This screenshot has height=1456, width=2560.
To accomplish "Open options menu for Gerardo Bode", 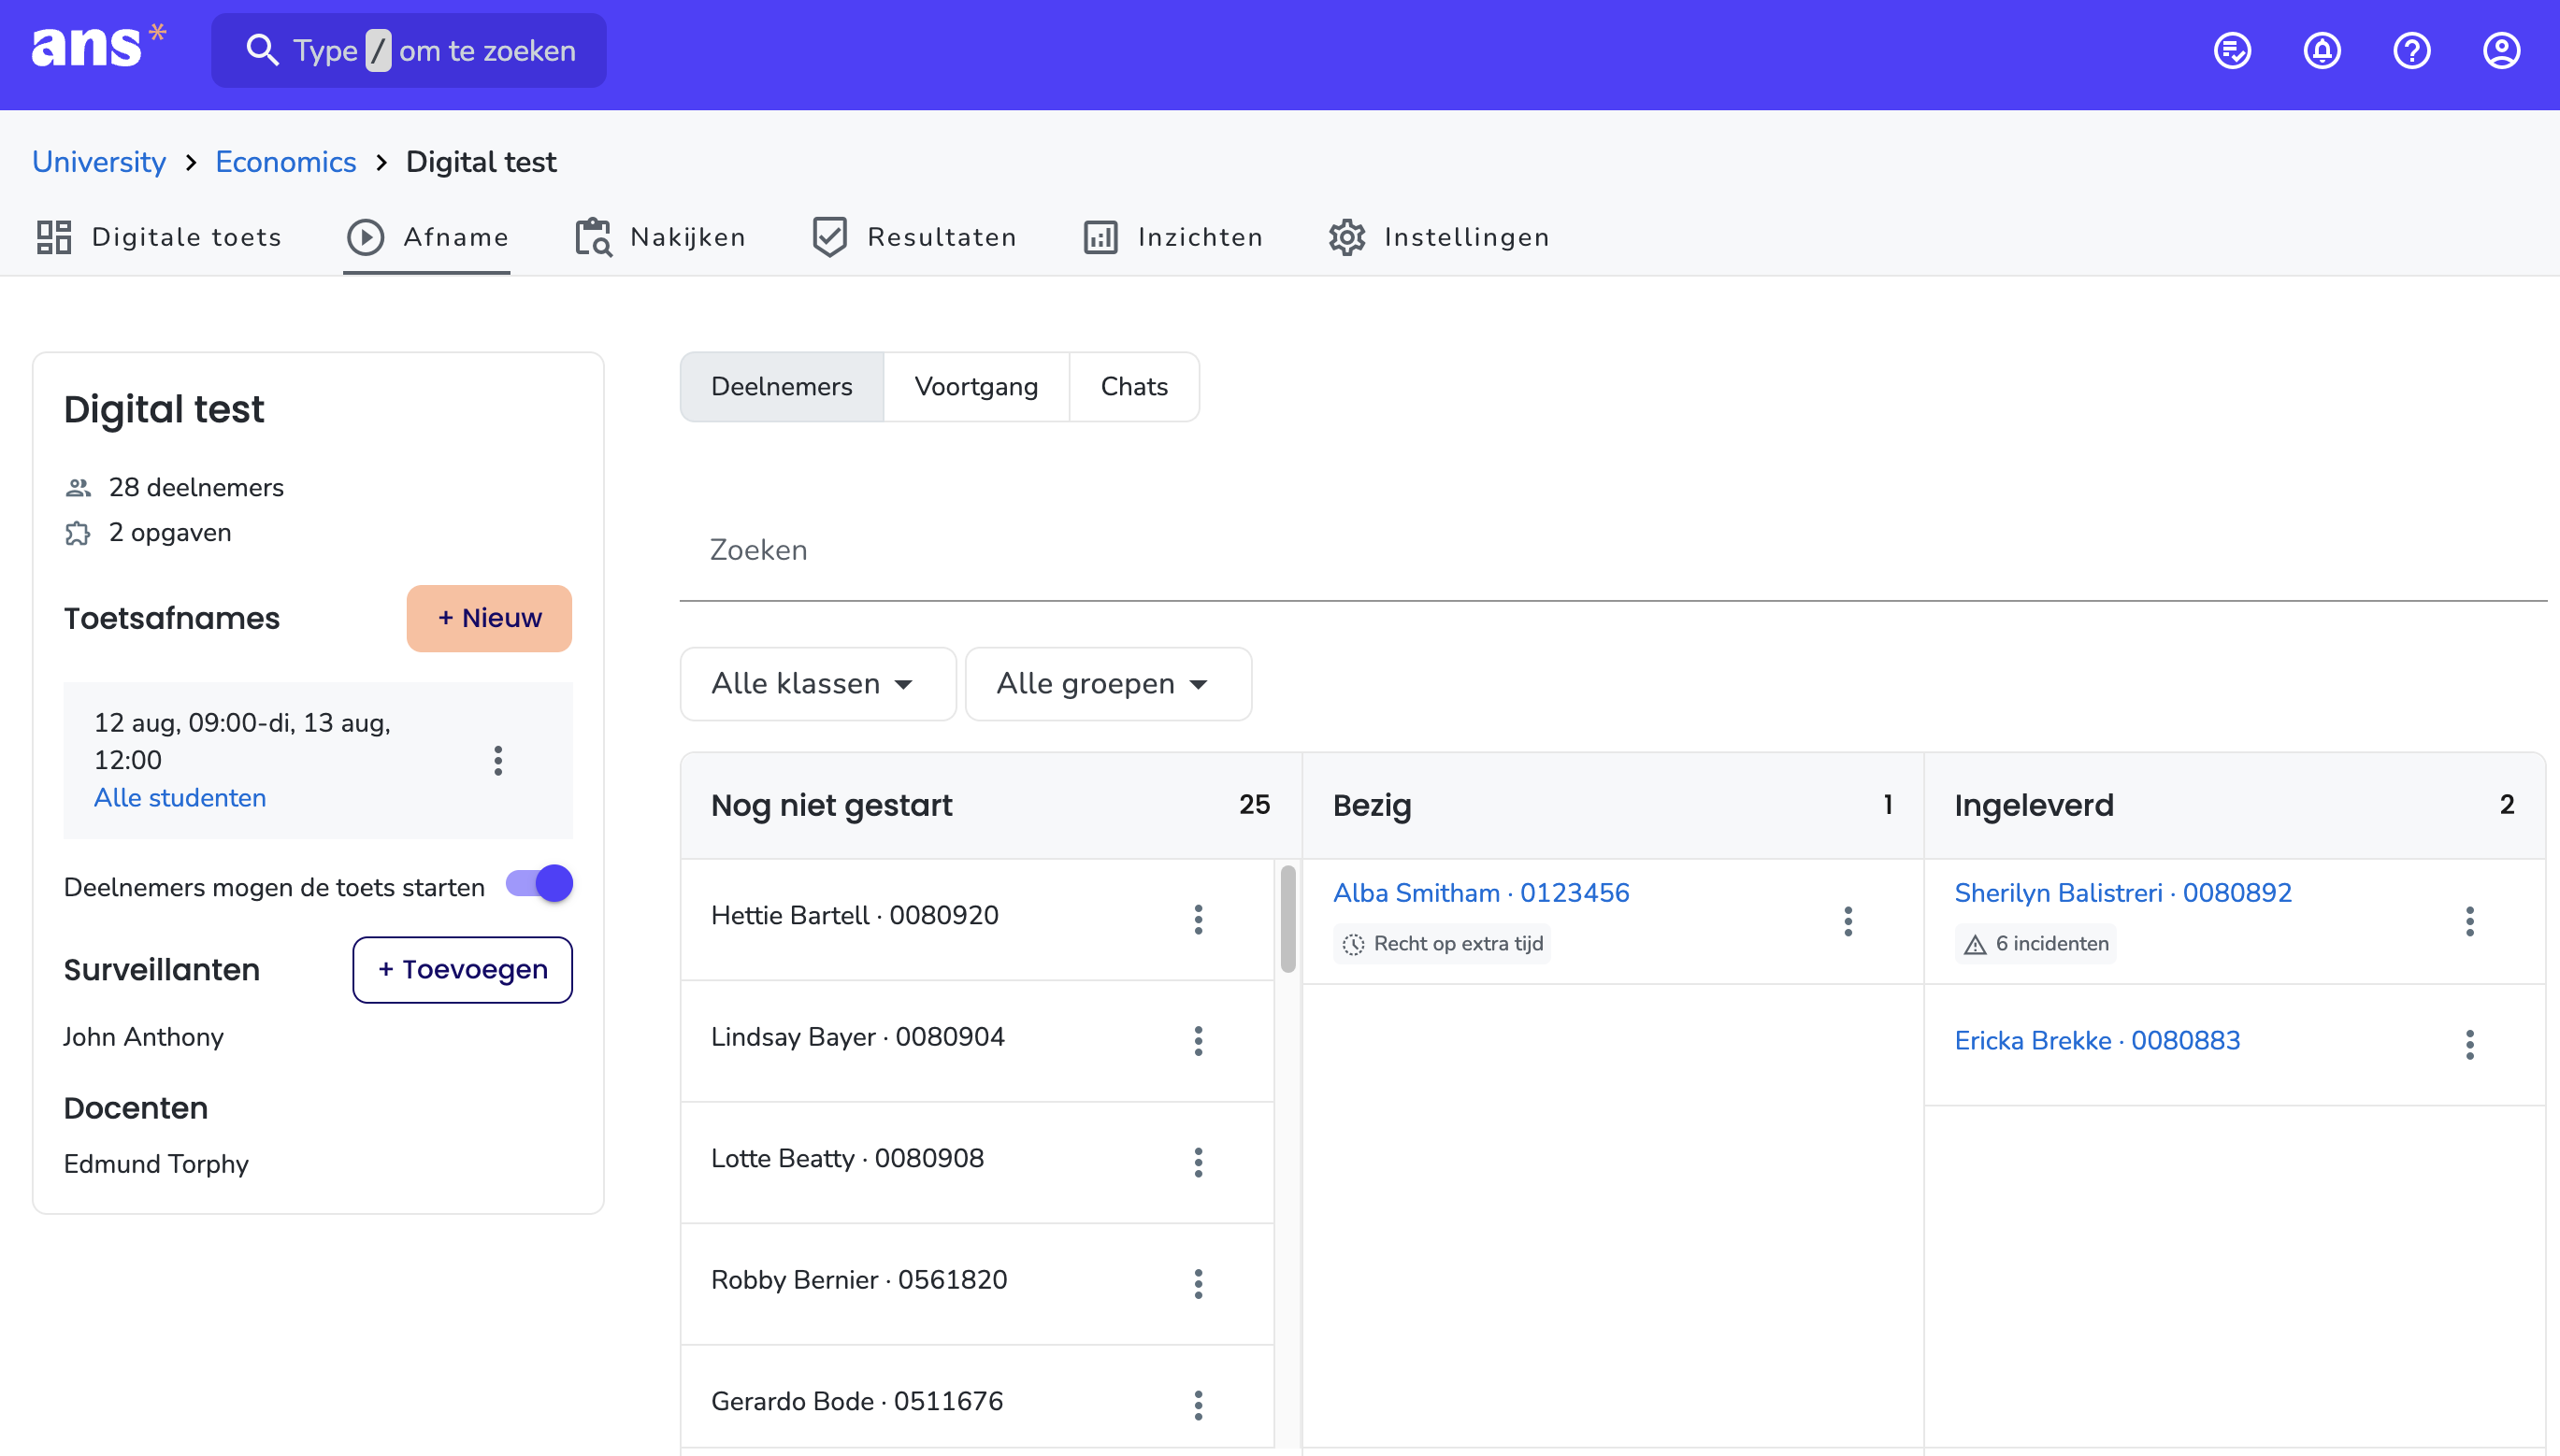I will coord(1198,1404).
